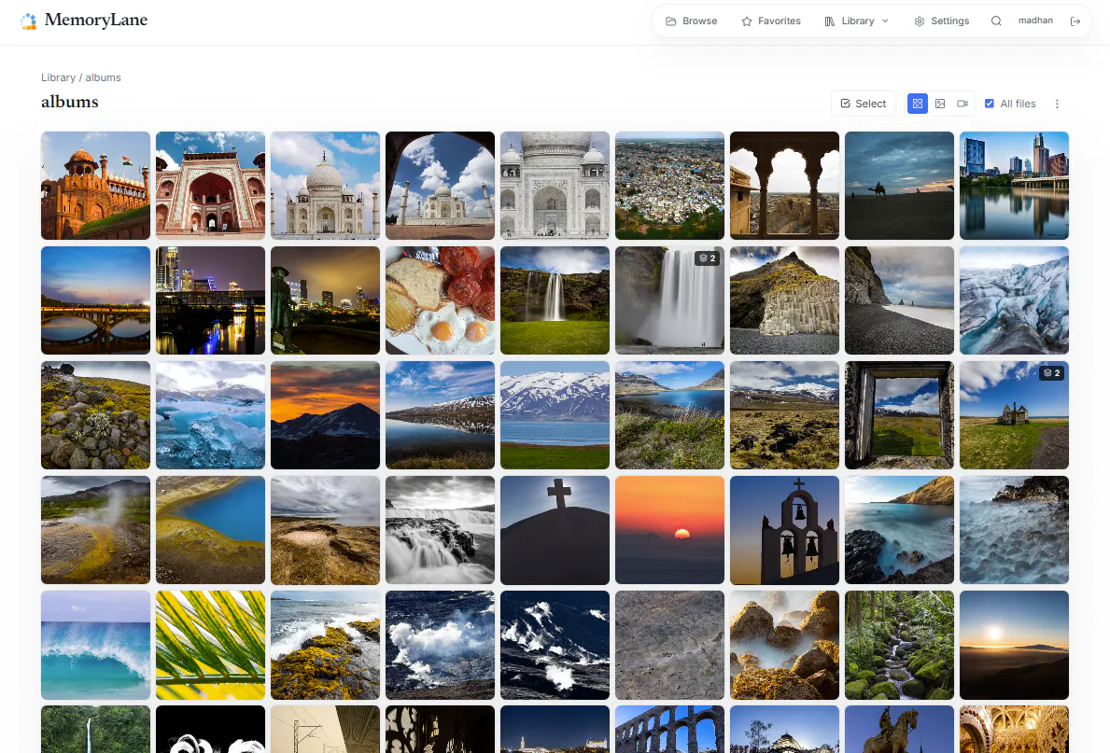Go to Library breadcrumb link
Screen dimensions: 1110x753
(x=58, y=77)
